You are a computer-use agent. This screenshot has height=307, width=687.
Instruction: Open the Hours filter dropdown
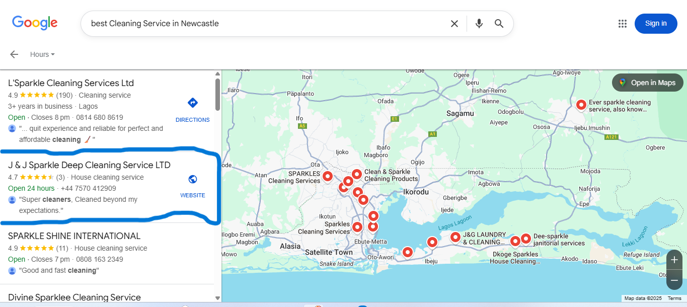point(42,54)
